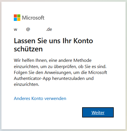Viewport: 127px width, 131px height.
Task: Click the Authenticator-App text in description
Action: (x=32, y=78)
